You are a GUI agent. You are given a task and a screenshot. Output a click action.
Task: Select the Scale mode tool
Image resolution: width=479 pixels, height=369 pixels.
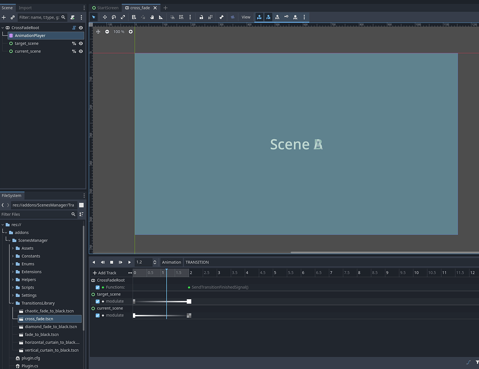pos(123,17)
